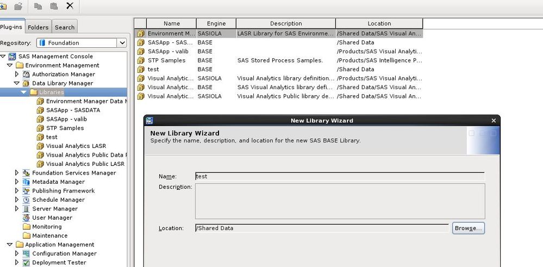Expand the Metadata Manager node
Image resolution: width=543 pixels, height=267 pixels.
pyautogui.click(x=17, y=182)
